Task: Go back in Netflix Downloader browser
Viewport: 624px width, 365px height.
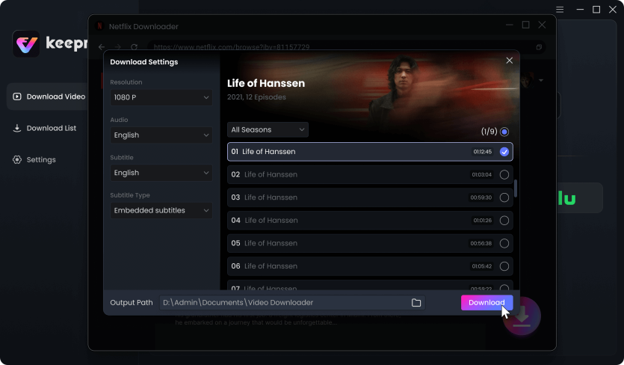Action: click(x=102, y=47)
